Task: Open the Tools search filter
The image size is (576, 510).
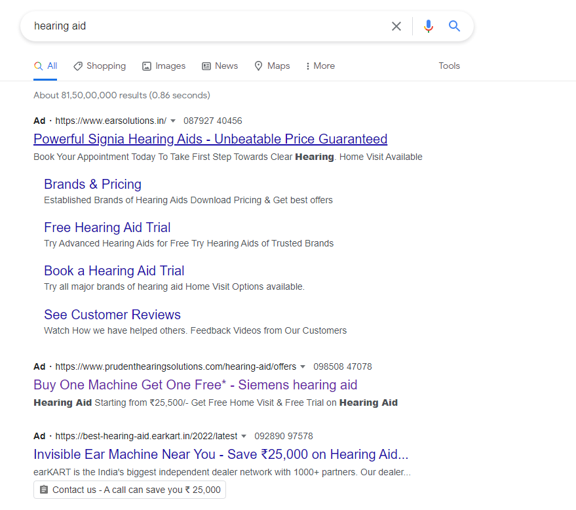Action: point(449,66)
